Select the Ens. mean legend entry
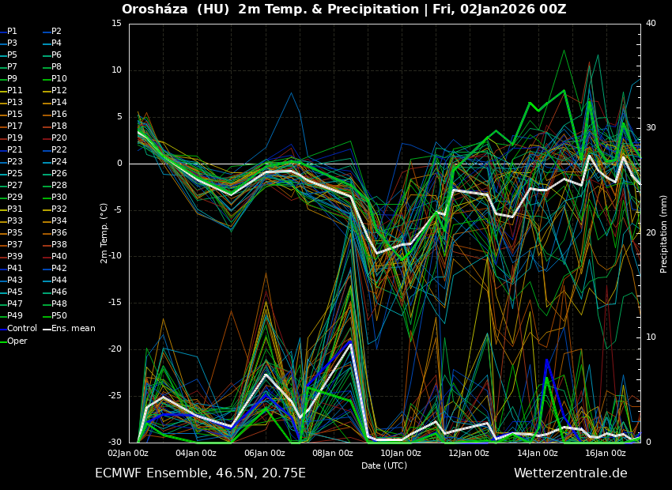 click(73, 328)
